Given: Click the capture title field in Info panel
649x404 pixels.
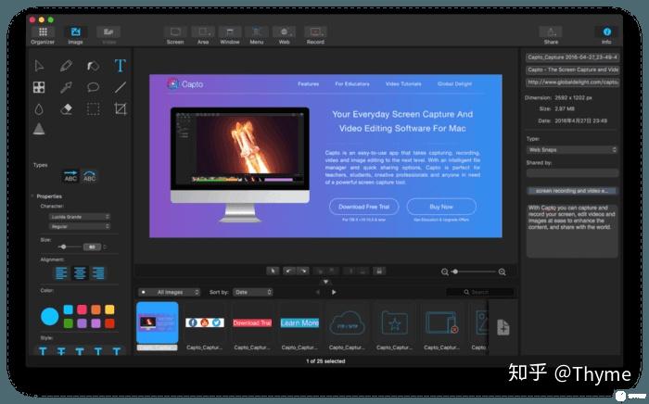Looking at the screenshot, I should pos(572,57).
